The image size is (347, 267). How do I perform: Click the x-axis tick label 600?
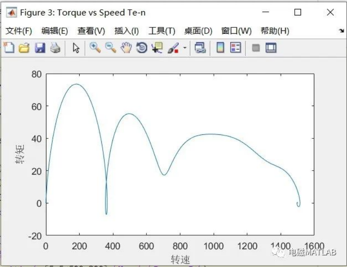click(146, 246)
